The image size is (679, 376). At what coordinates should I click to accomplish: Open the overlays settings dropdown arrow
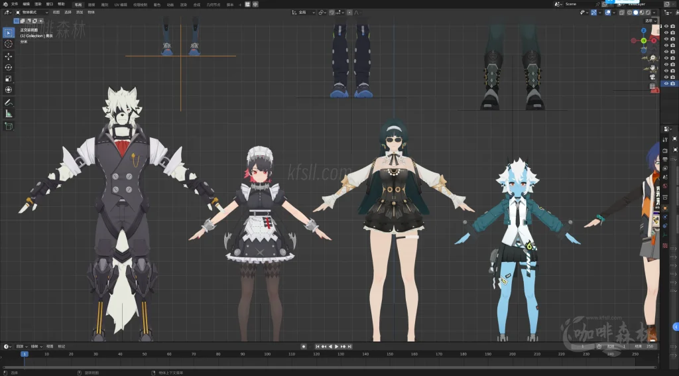614,13
